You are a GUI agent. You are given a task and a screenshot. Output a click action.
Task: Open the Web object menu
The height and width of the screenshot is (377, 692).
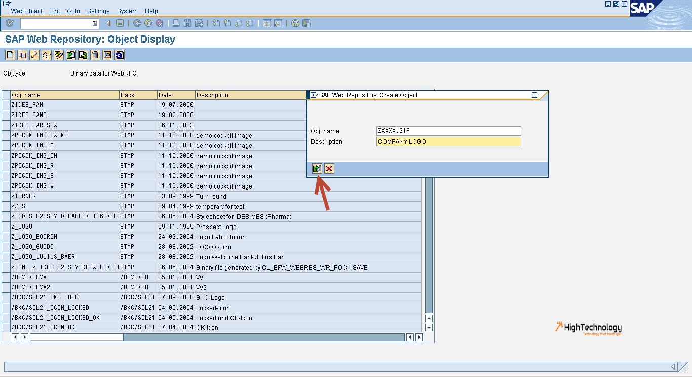(x=27, y=11)
